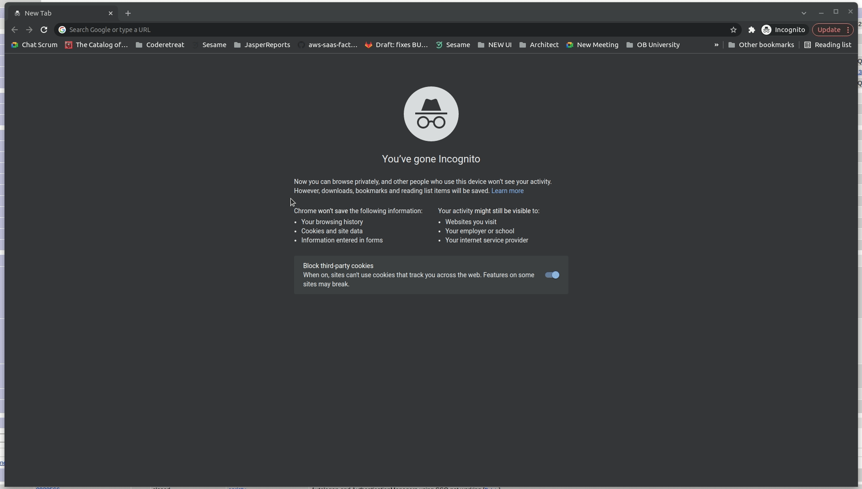
Task: Open the tab search dropdown arrow
Action: pyautogui.click(x=803, y=13)
